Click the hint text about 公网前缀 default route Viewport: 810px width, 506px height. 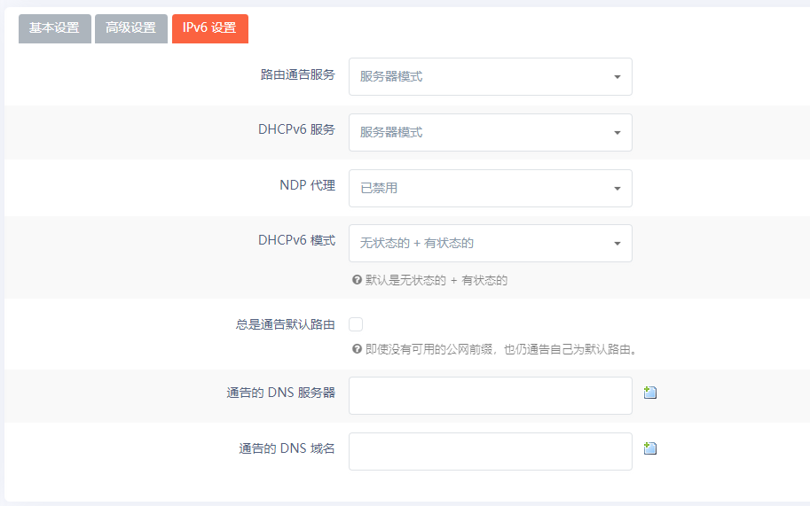[501, 349]
